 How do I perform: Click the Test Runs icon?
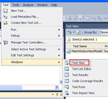tap(67, 87)
